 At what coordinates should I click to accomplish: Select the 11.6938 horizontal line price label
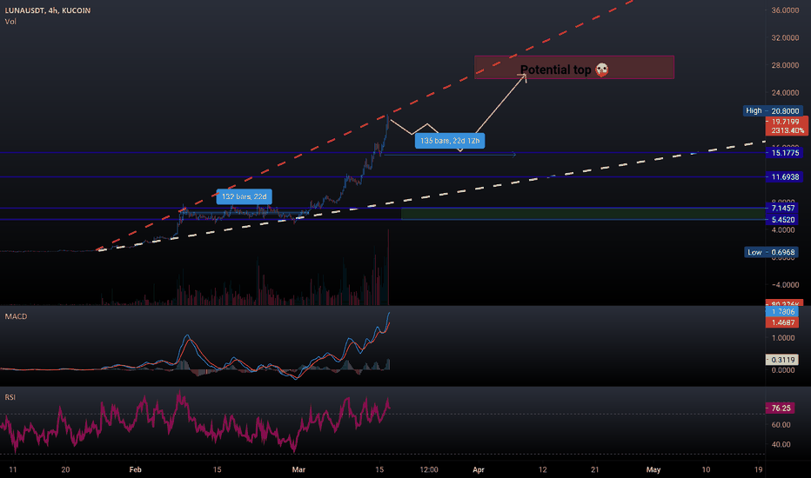(x=785, y=176)
